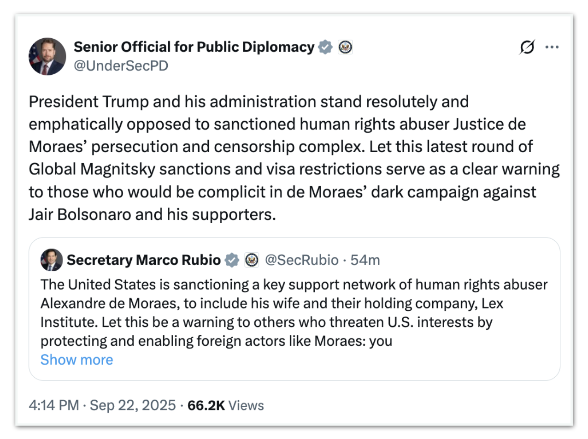Click the 'Sep 22, 2025' post date

pos(133,405)
